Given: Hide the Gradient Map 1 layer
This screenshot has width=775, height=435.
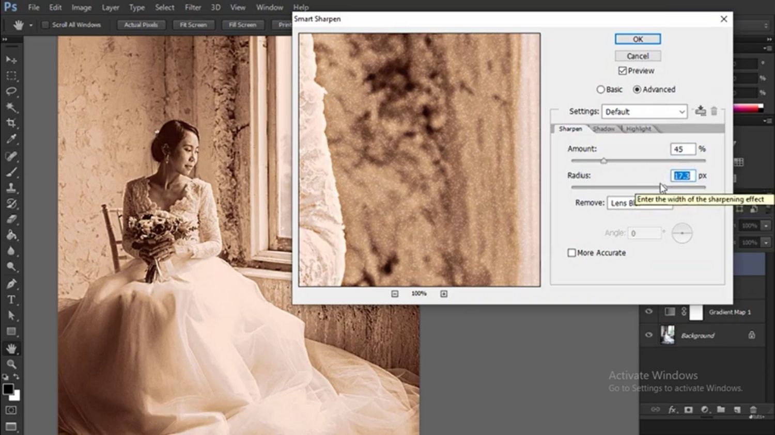Looking at the screenshot, I should tap(649, 312).
